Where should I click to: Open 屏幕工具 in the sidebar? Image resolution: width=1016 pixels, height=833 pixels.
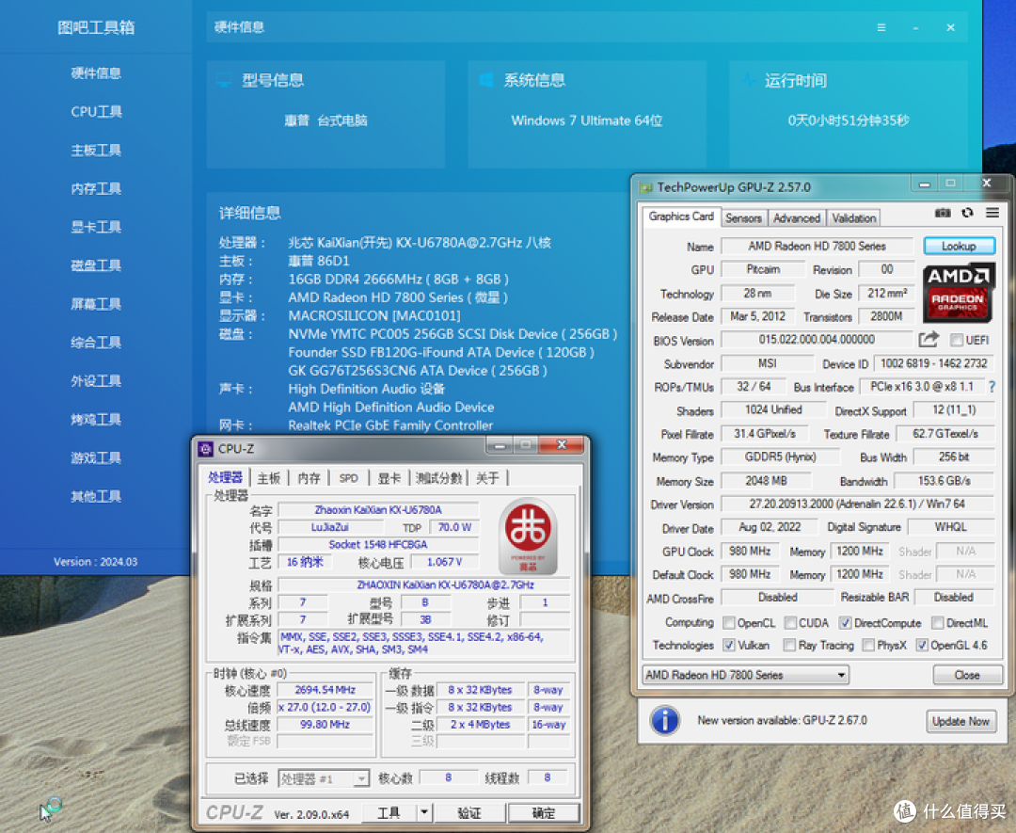[x=96, y=304]
